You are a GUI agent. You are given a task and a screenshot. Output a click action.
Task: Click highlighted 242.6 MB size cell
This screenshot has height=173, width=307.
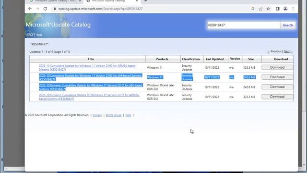(249, 77)
